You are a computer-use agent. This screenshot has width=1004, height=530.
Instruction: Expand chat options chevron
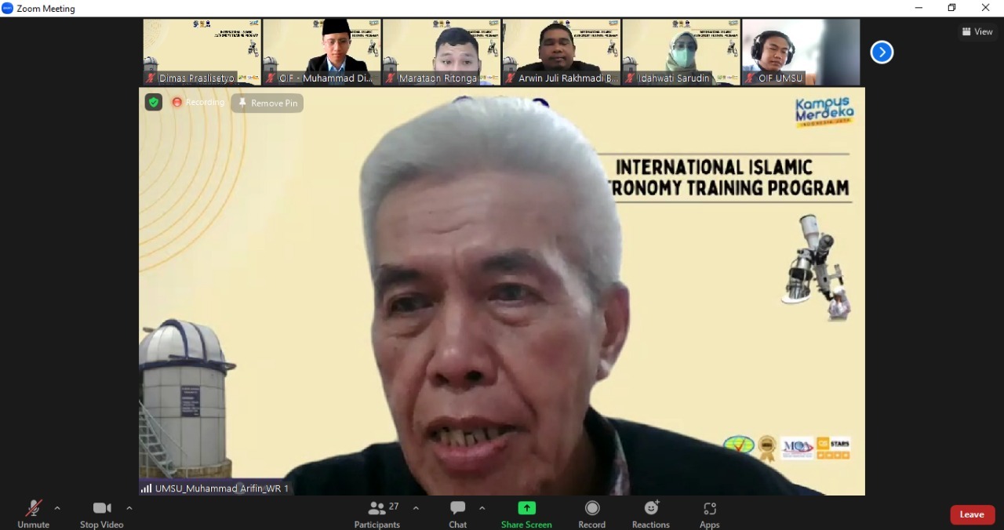482,508
